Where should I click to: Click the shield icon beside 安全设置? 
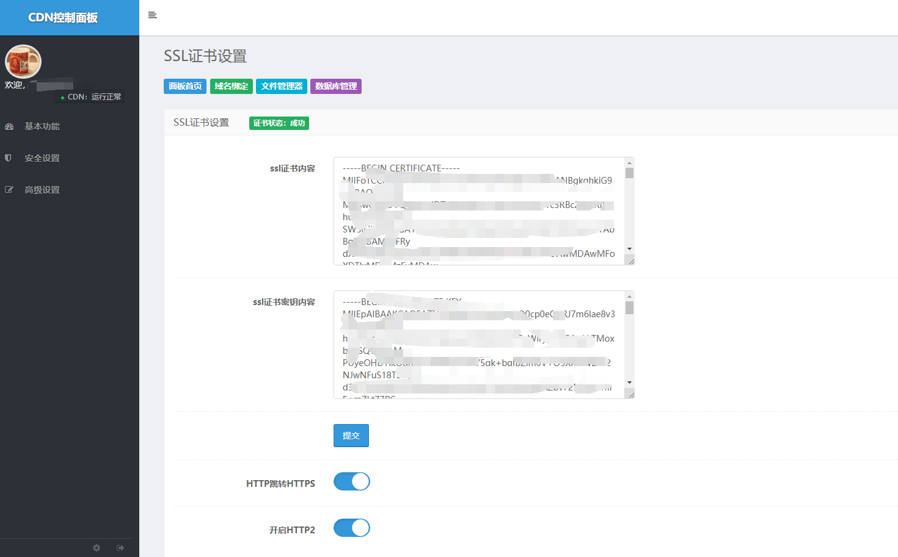[x=9, y=158]
